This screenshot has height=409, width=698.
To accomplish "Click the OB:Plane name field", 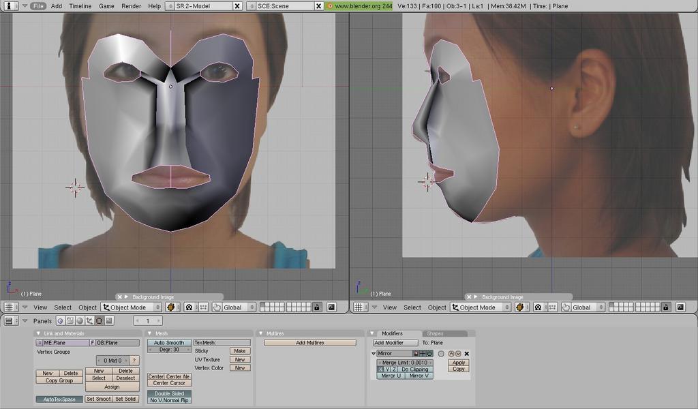I will (x=117, y=343).
